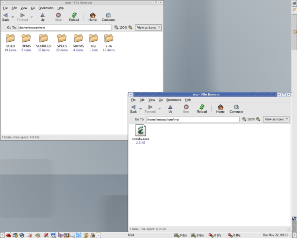Zoom in in tmp File Browser
This screenshot has height=238, width=297.
tap(258, 119)
